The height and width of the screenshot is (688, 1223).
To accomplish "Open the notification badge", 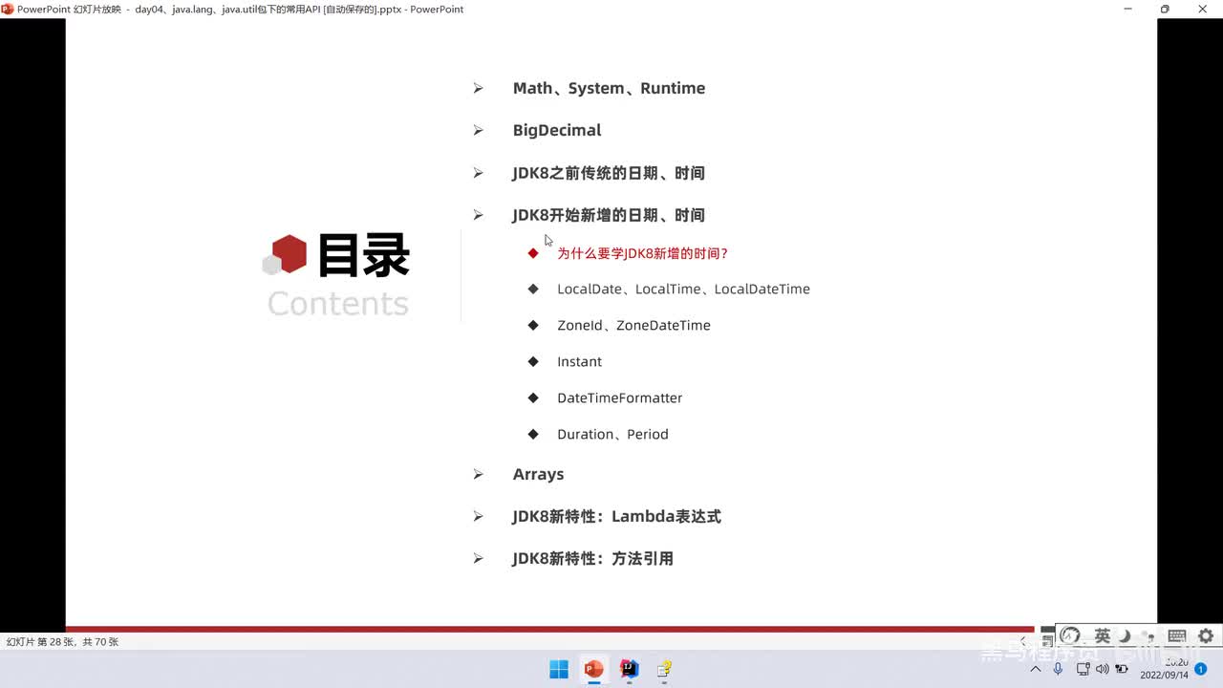I will 1201,669.
